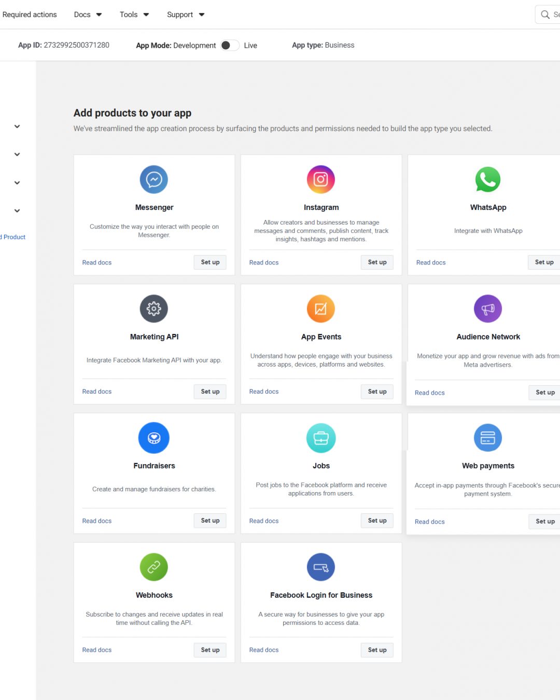Screen dimensions: 560x700
Task: Click the WhatsApp product icon
Action: coord(488,179)
